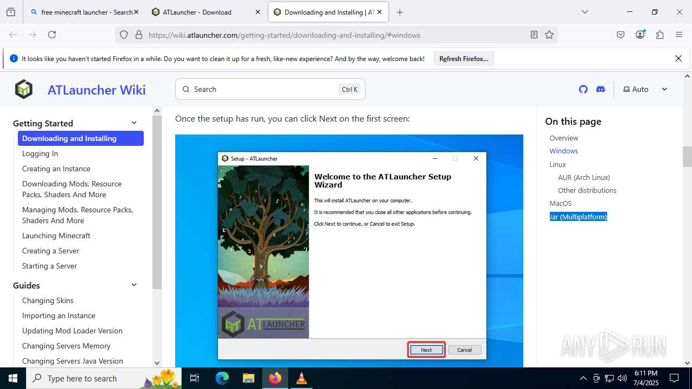This screenshot has height=389, width=692.
Task: Click the wiki Search field
Action: coord(270,89)
